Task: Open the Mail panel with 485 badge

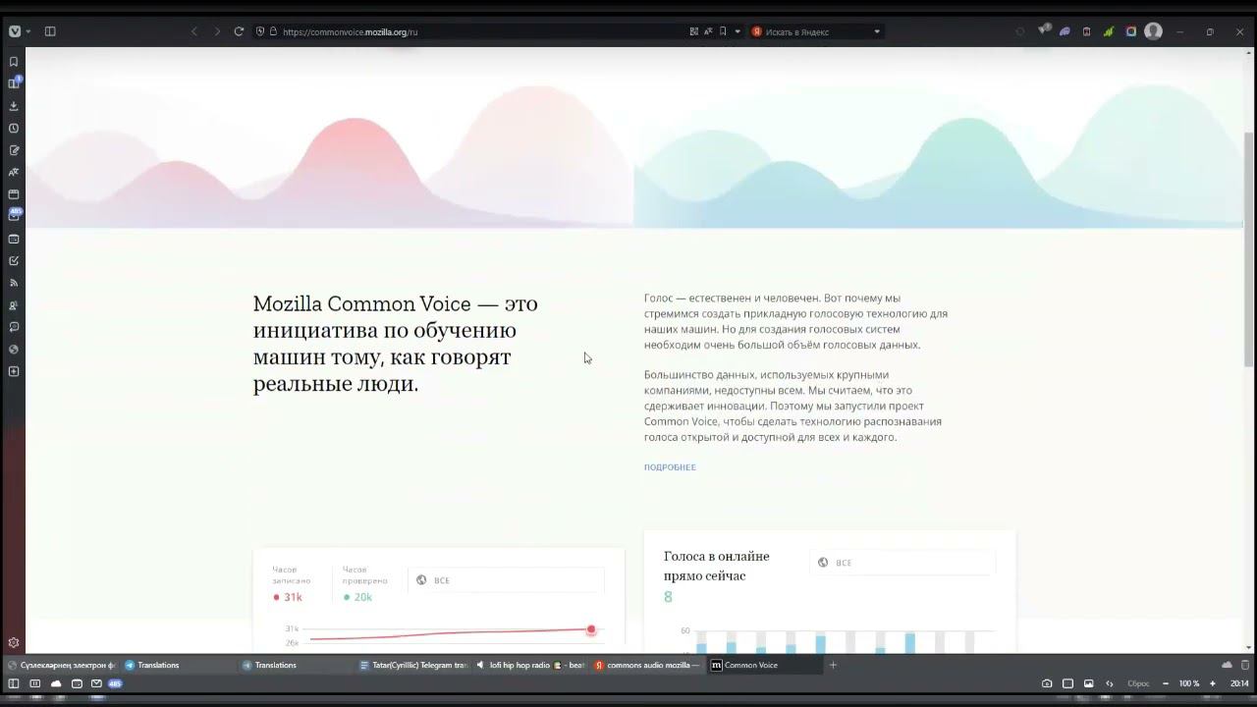Action: 14,215
